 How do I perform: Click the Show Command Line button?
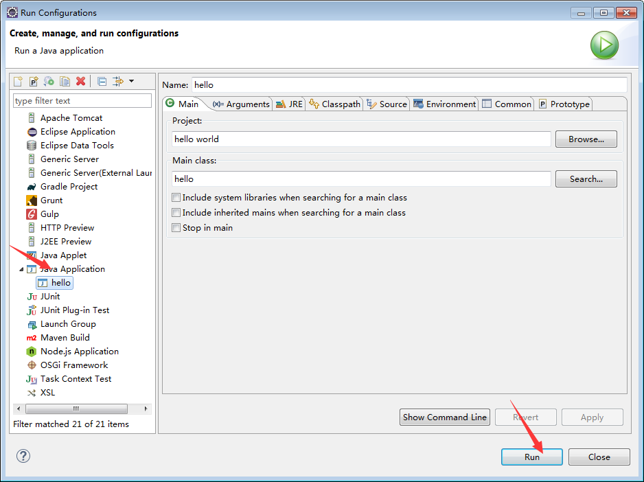pyautogui.click(x=445, y=417)
